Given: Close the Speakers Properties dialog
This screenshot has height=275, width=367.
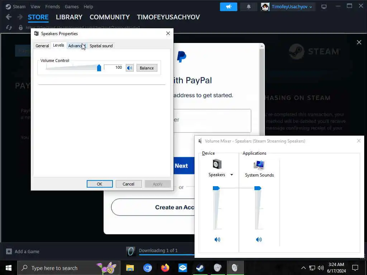Looking at the screenshot, I should [x=168, y=33].
